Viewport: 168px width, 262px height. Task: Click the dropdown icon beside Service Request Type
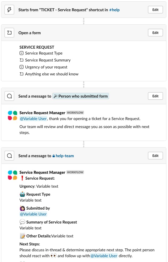(x=22, y=53)
